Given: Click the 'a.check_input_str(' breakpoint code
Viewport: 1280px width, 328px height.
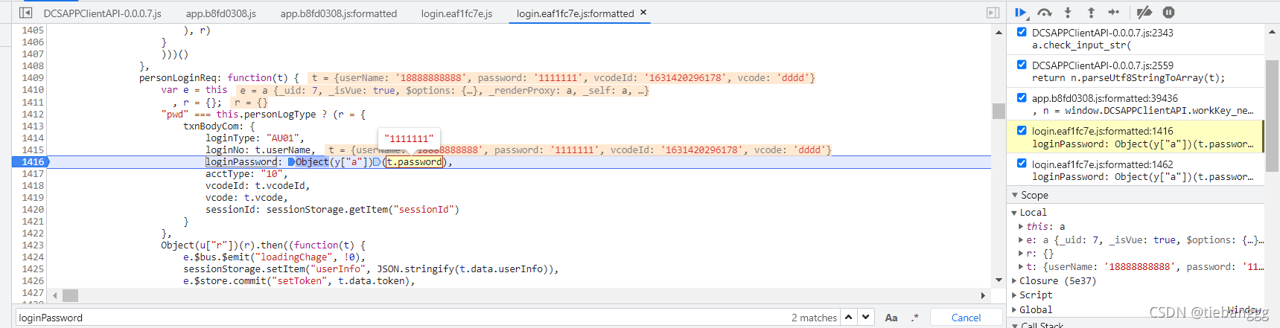Looking at the screenshot, I should [1081, 45].
